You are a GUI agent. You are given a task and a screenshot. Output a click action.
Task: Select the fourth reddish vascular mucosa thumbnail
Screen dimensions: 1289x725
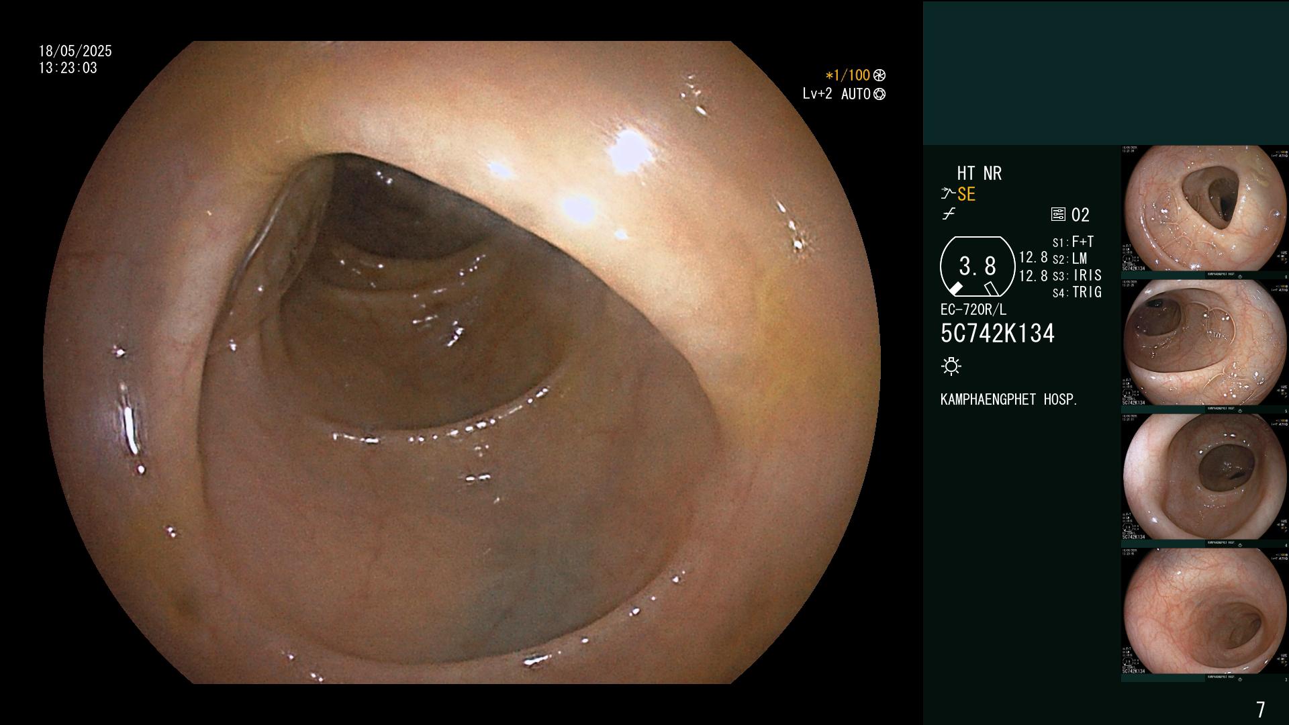click(1204, 612)
